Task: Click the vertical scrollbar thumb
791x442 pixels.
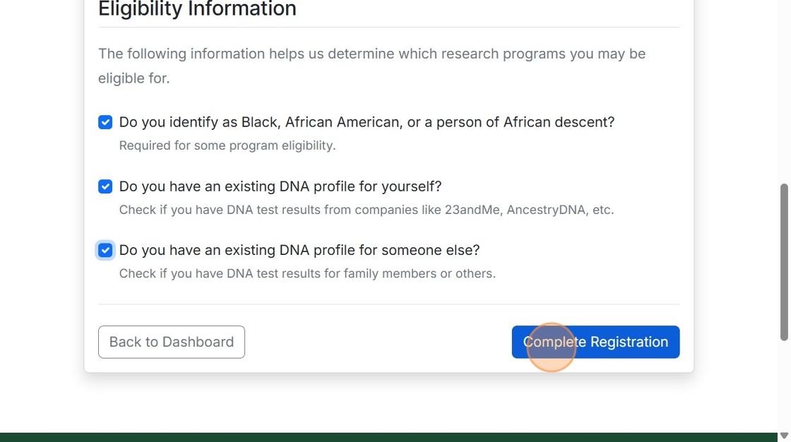Action: [783, 261]
